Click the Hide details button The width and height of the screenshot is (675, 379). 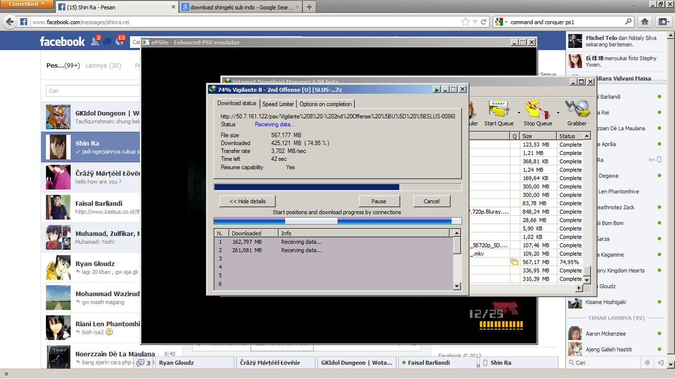(x=247, y=201)
